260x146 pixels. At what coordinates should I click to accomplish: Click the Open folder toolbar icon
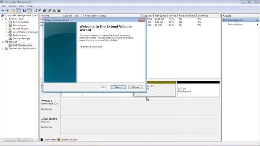(49, 11)
